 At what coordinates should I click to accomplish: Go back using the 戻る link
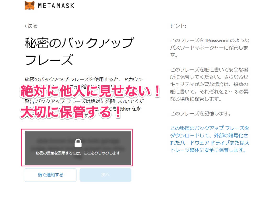[31, 26]
